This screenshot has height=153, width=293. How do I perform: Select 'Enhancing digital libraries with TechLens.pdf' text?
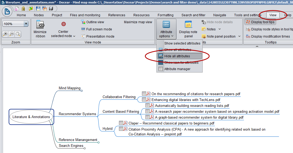pos(186,100)
